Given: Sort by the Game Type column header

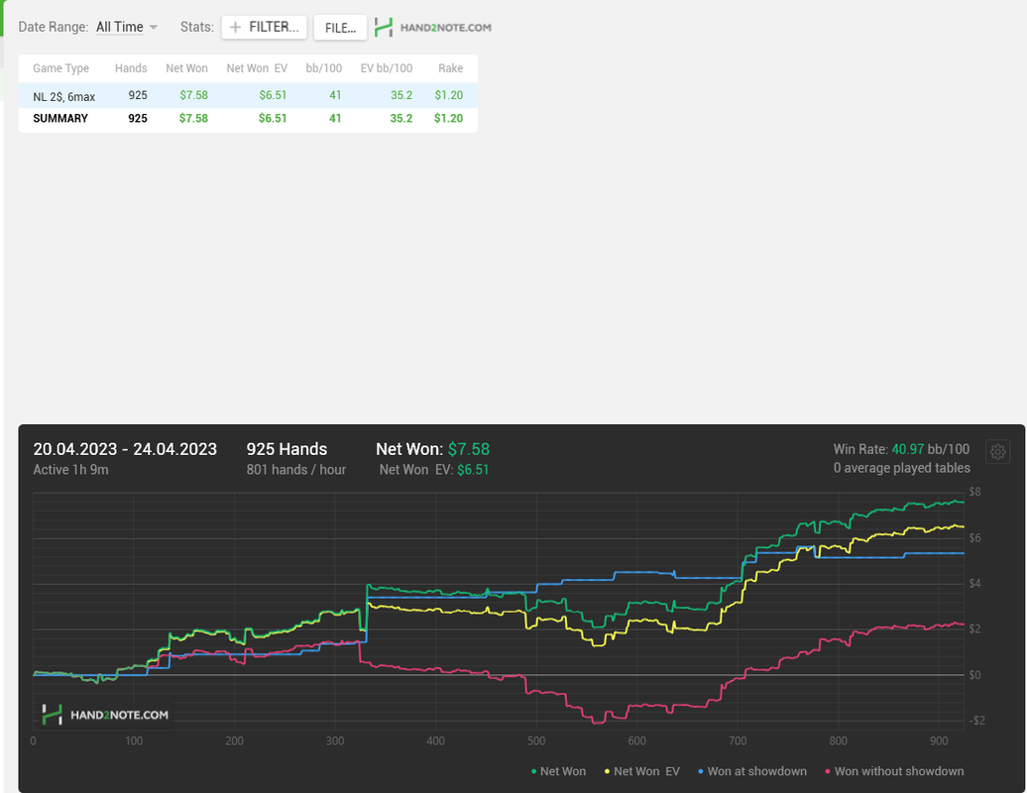Looking at the screenshot, I should (60, 68).
